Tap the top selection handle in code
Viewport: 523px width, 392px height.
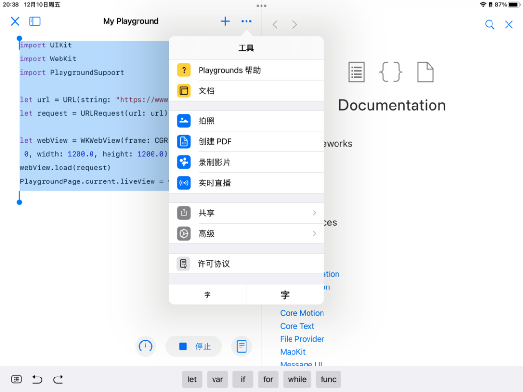(19, 38)
